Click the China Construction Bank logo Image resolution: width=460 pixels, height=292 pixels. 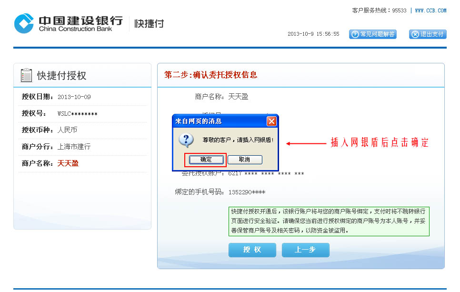[x=69, y=23]
